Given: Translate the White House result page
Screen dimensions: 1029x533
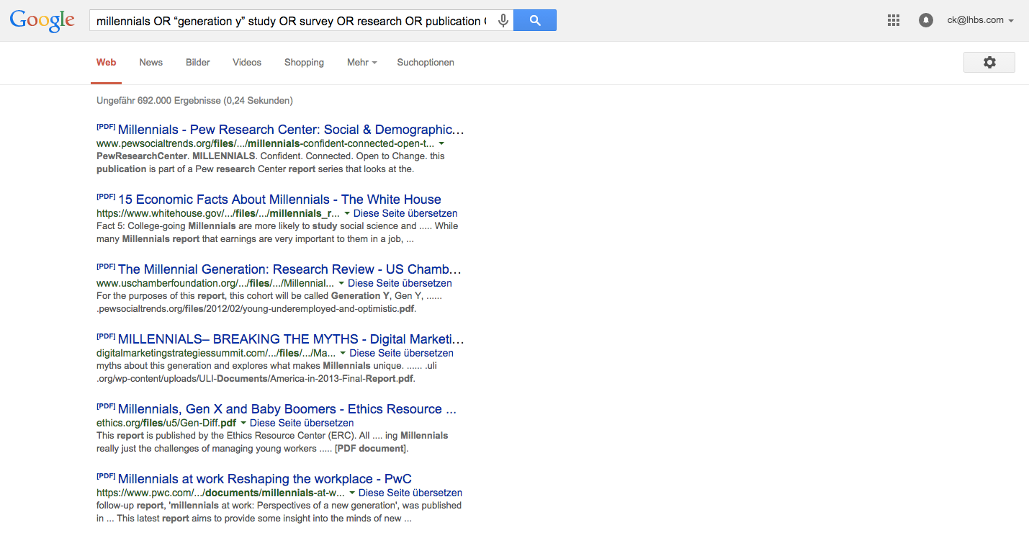Looking at the screenshot, I should (405, 214).
